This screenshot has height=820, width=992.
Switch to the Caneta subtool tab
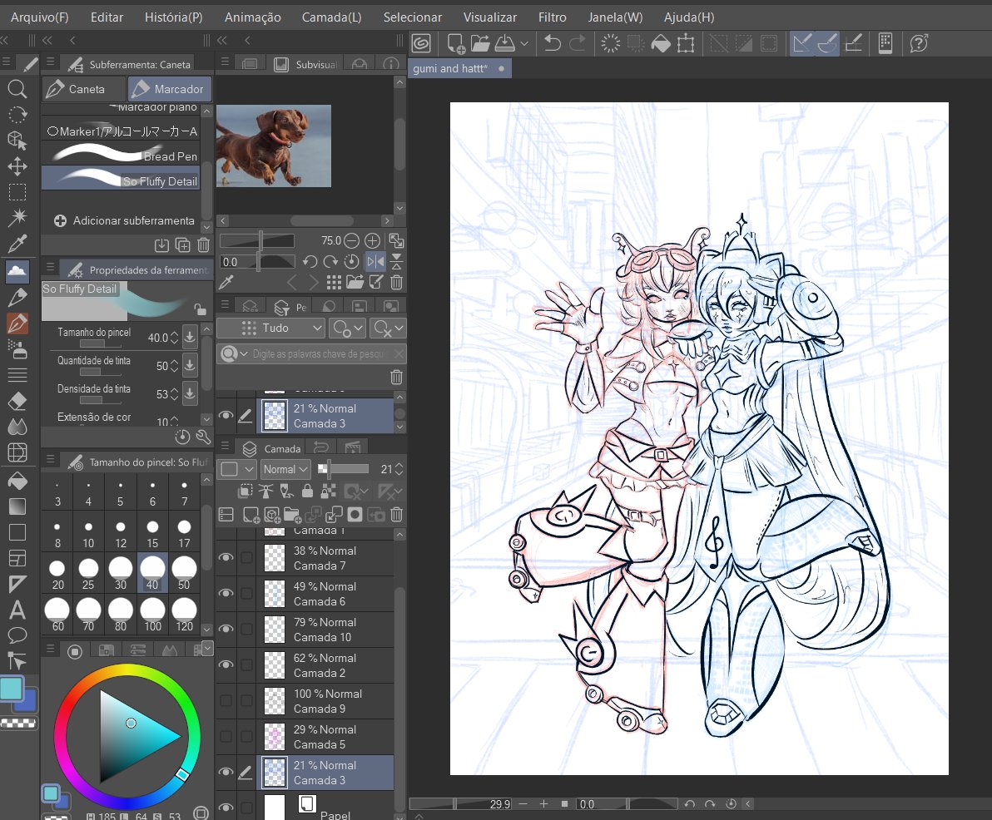[83, 89]
